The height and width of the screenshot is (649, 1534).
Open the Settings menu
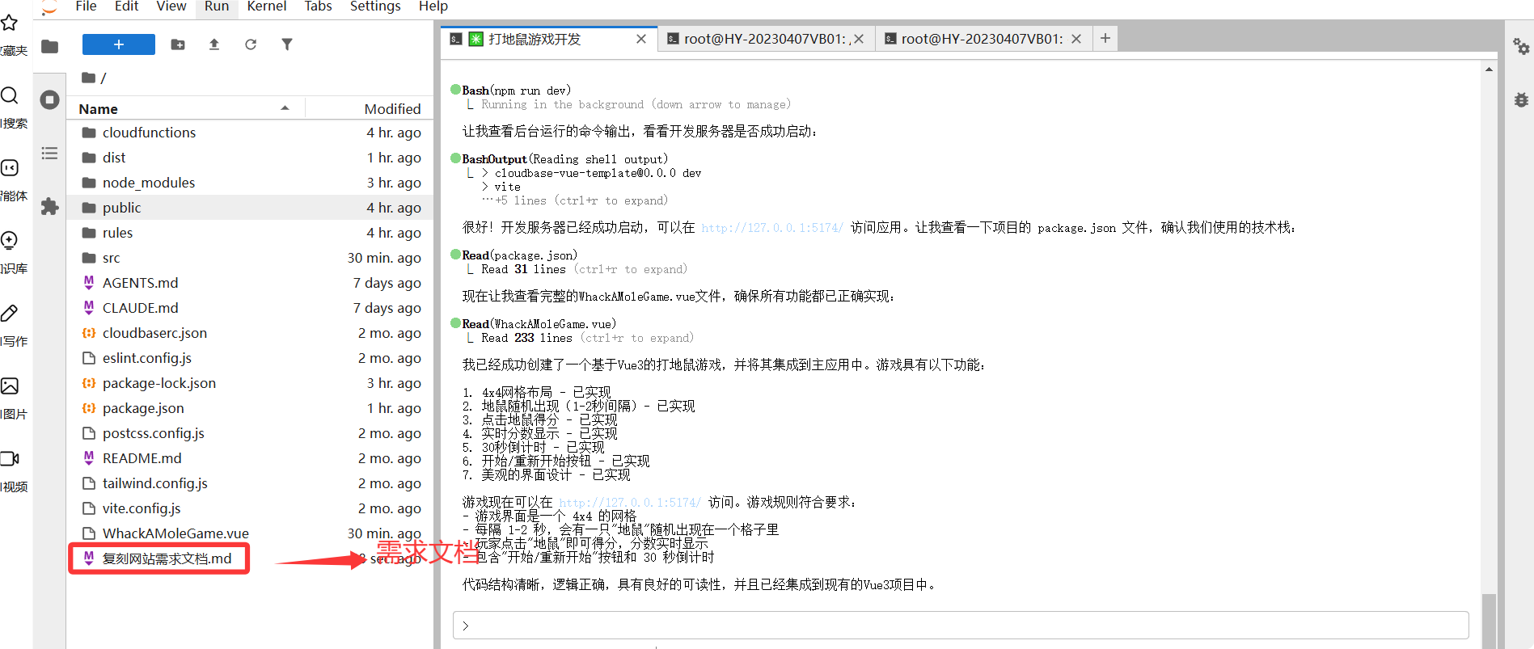pos(374,6)
